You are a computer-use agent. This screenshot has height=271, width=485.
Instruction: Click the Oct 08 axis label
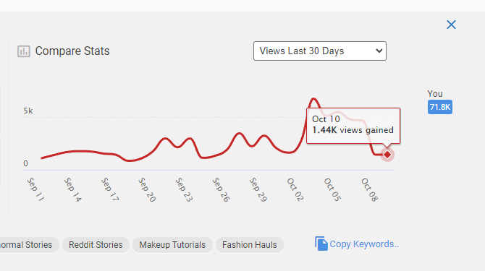(x=369, y=189)
